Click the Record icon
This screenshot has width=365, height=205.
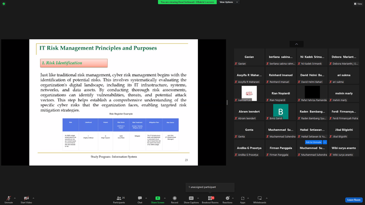pos(175,198)
